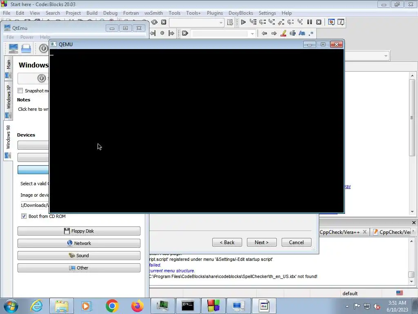Close the CppCheck/Vera++ tab
The width and height of the screenshot is (418, 314).
tap(365, 232)
